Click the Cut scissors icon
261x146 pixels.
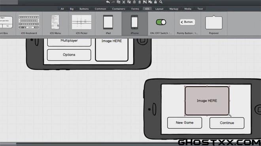pyautogui.click(x=124, y=2)
